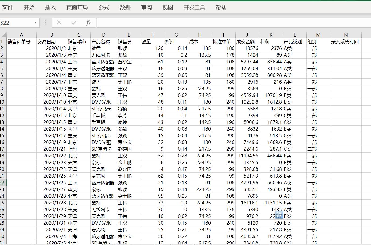
Task: Select 凌祯 cell in row 11
Action: (129, 109)
